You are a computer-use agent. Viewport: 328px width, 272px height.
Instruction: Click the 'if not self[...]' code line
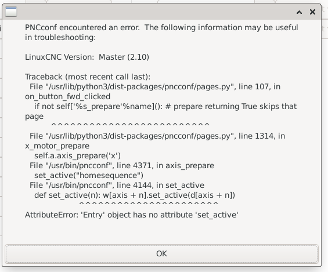click(x=161, y=111)
